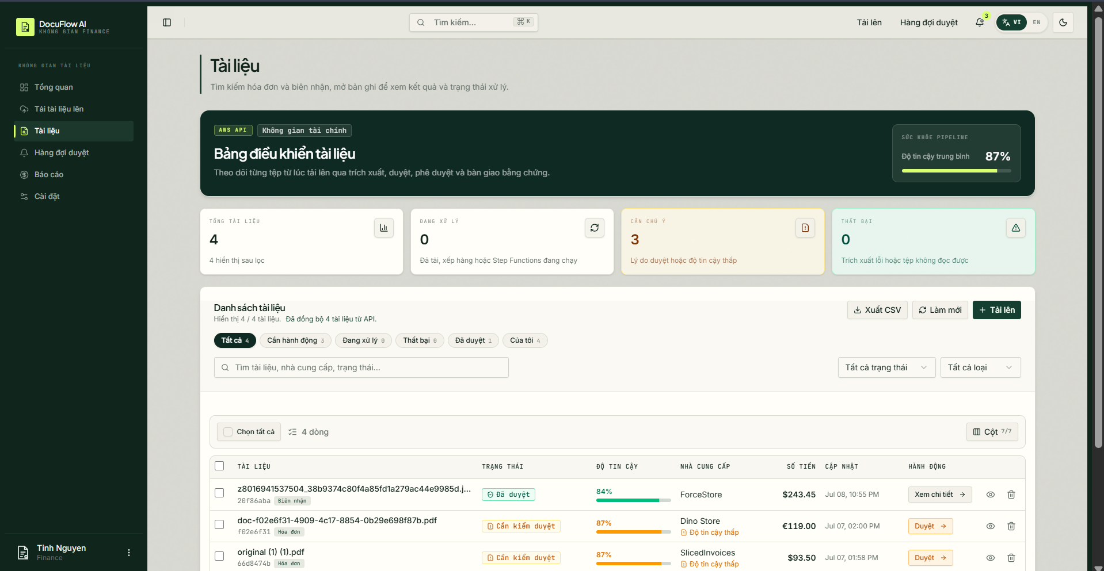Image resolution: width=1104 pixels, height=571 pixels.
Task: Click the refresh icon in Đang xử lý card
Action: 595,228
